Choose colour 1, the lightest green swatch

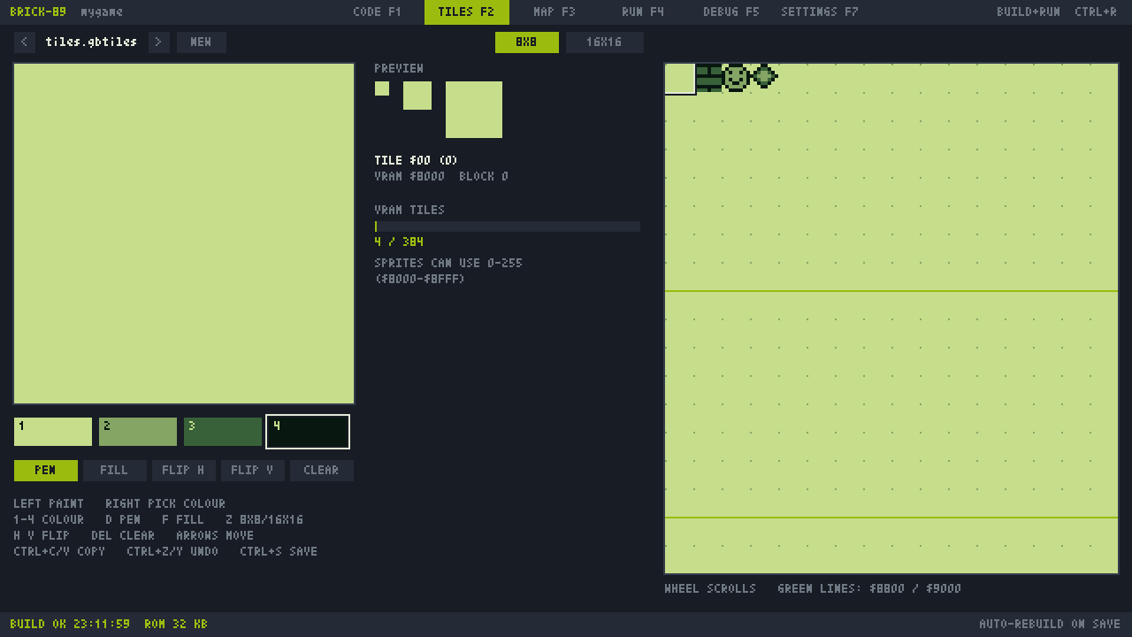[53, 432]
